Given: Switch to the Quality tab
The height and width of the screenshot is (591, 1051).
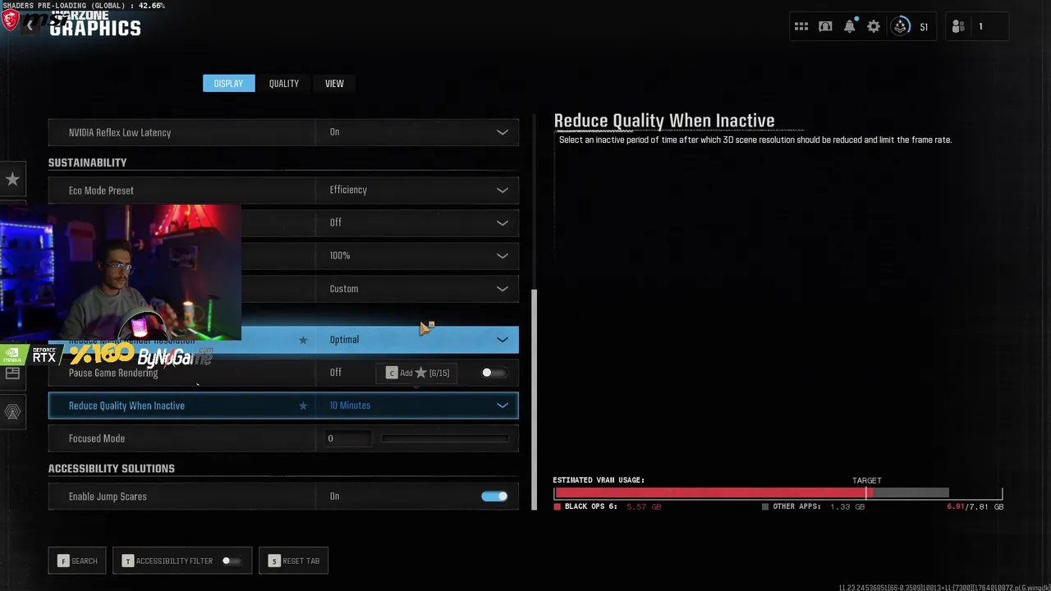Looking at the screenshot, I should (283, 83).
